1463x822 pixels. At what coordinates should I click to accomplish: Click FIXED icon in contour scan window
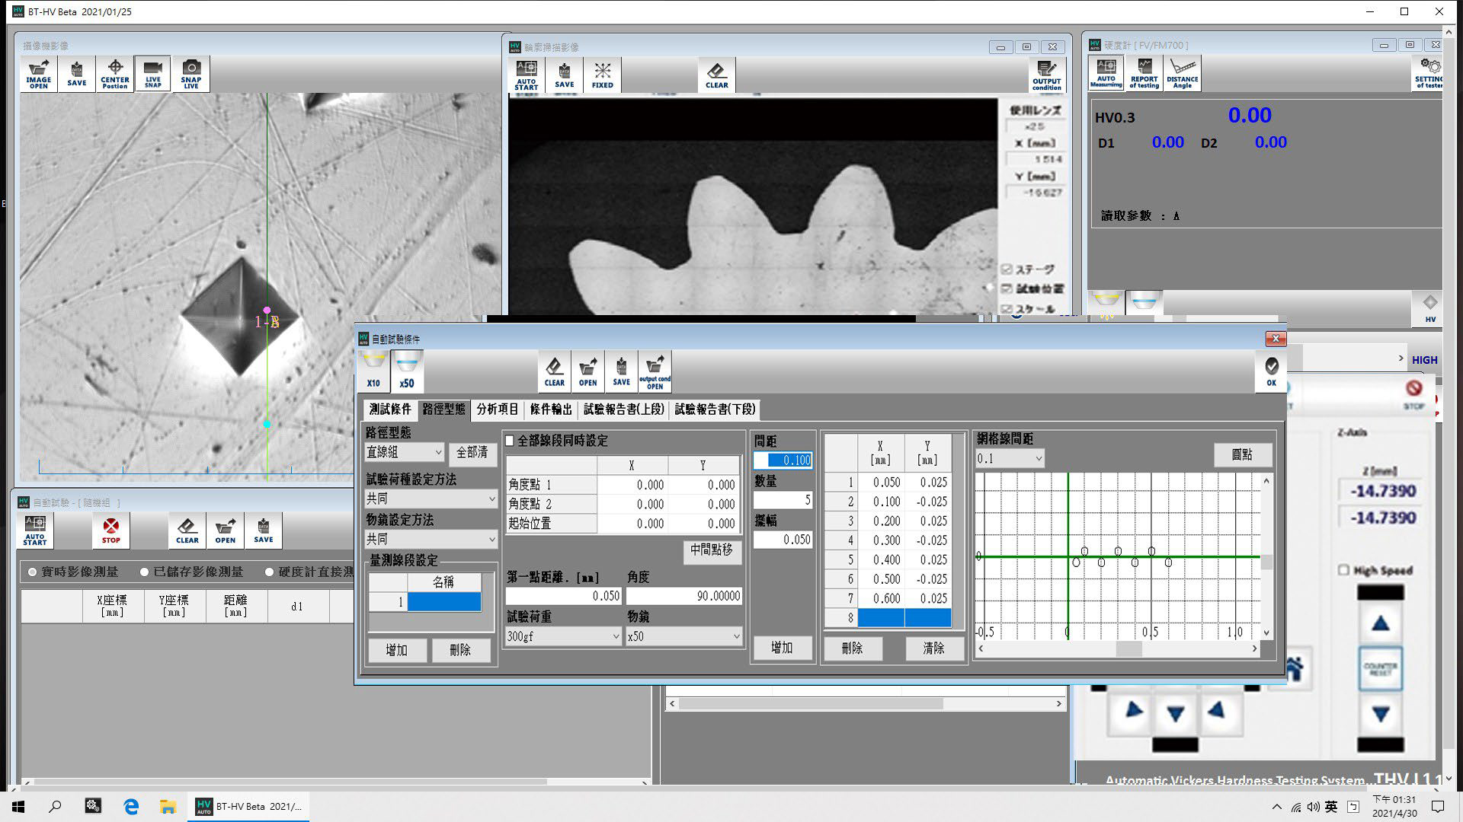(x=602, y=75)
